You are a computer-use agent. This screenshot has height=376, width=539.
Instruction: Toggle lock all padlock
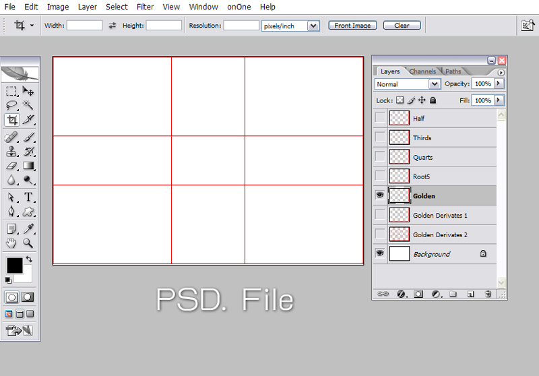pyautogui.click(x=433, y=100)
